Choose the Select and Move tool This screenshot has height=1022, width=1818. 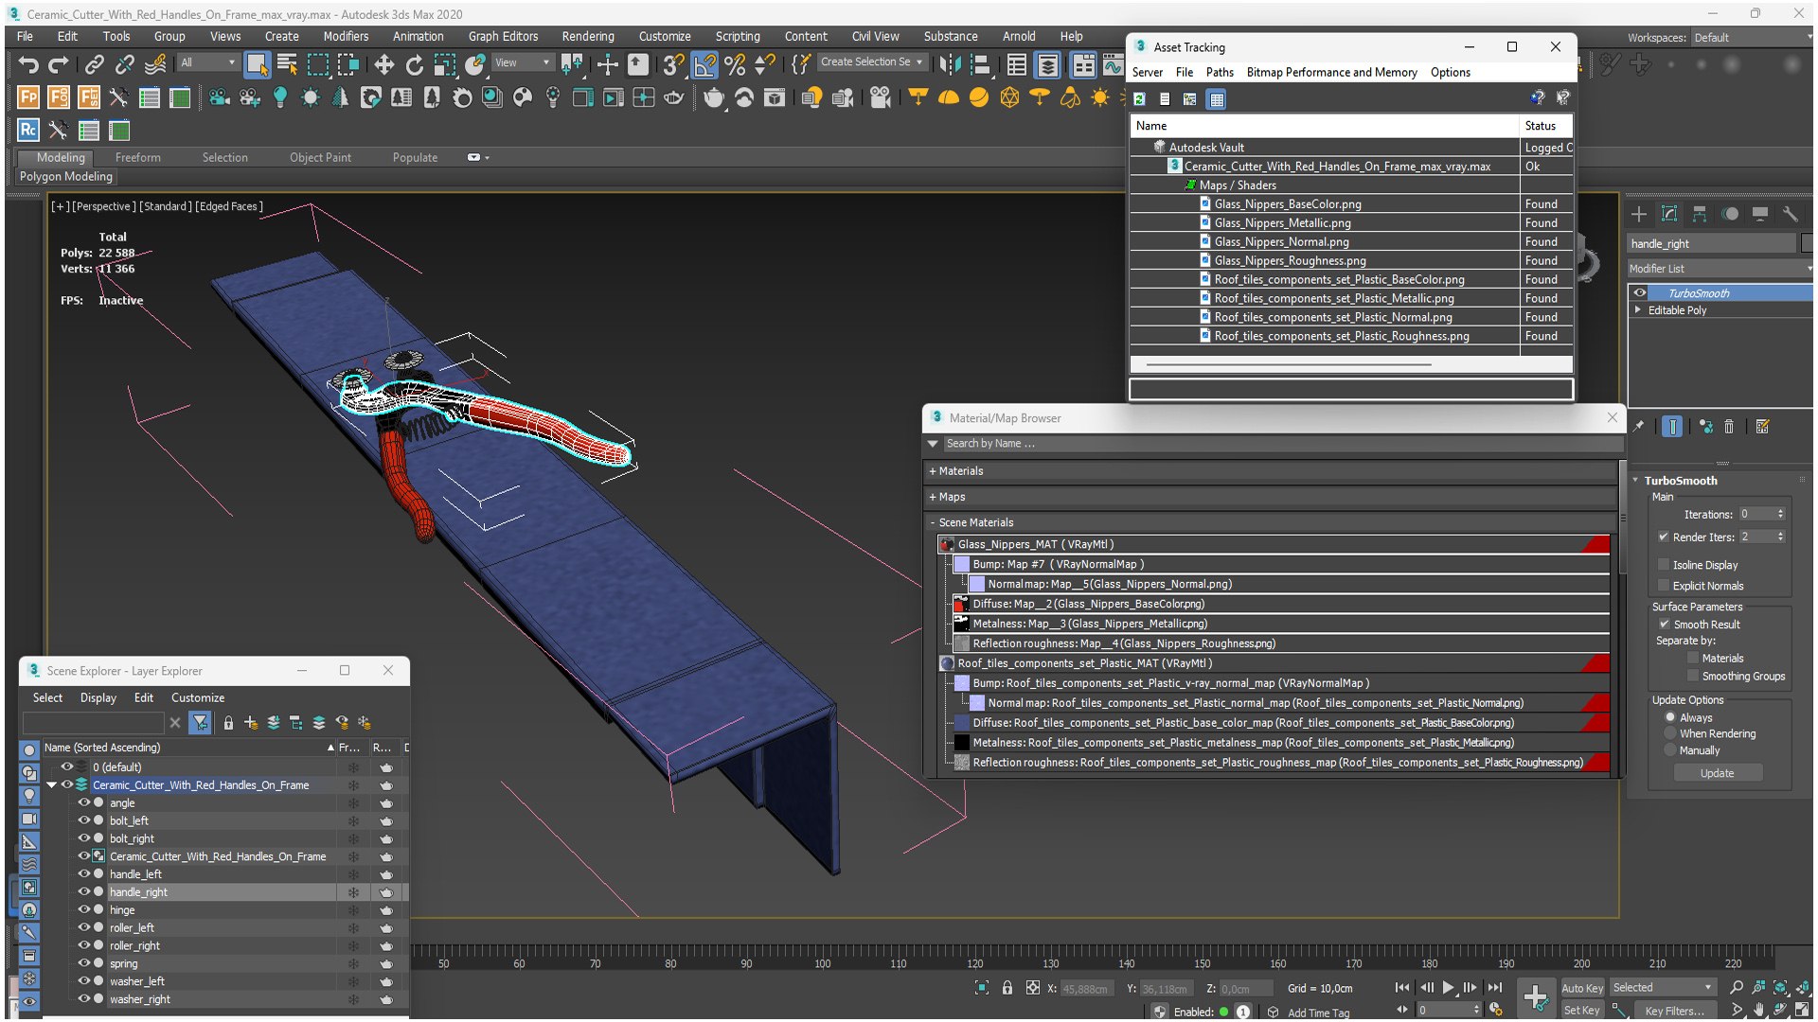pyautogui.click(x=383, y=64)
